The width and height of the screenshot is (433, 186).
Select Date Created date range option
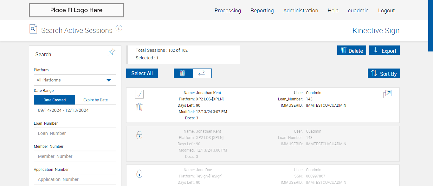pos(55,100)
